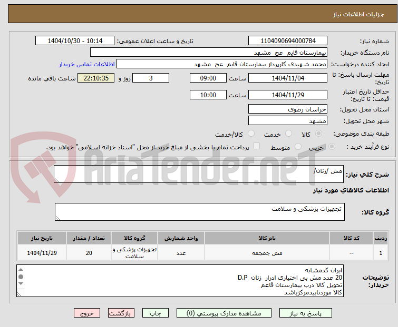
Task: Click scroll down arrow in buyer notes
Action: (21, 283)
